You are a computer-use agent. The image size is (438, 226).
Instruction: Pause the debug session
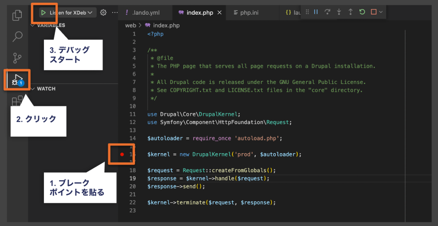click(x=316, y=12)
